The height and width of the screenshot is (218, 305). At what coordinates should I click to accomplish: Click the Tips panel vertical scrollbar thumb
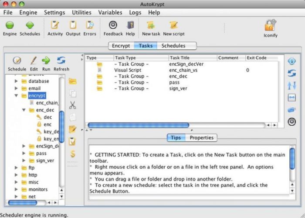(x=292, y=158)
